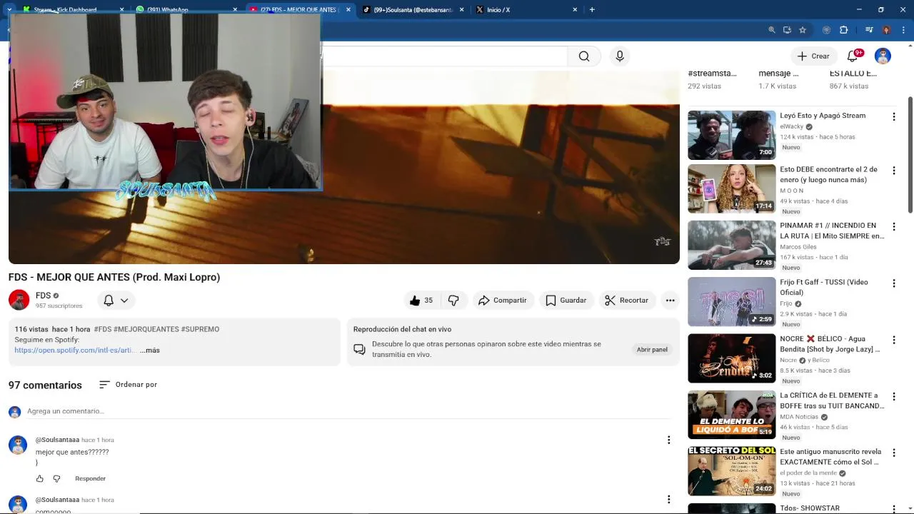Open the Chrome zoom magnifier icon

771,30
